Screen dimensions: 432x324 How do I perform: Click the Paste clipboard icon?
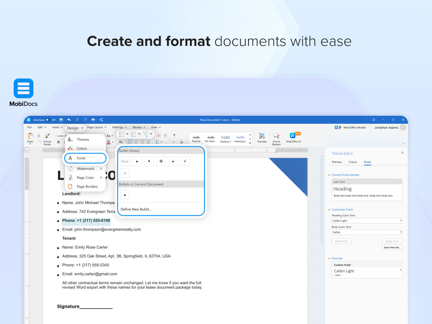tap(31, 136)
